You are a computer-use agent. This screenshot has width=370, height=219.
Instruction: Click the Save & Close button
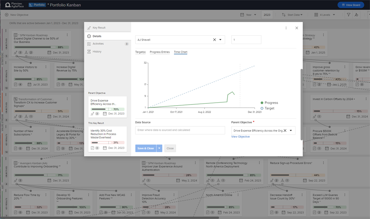(146, 148)
